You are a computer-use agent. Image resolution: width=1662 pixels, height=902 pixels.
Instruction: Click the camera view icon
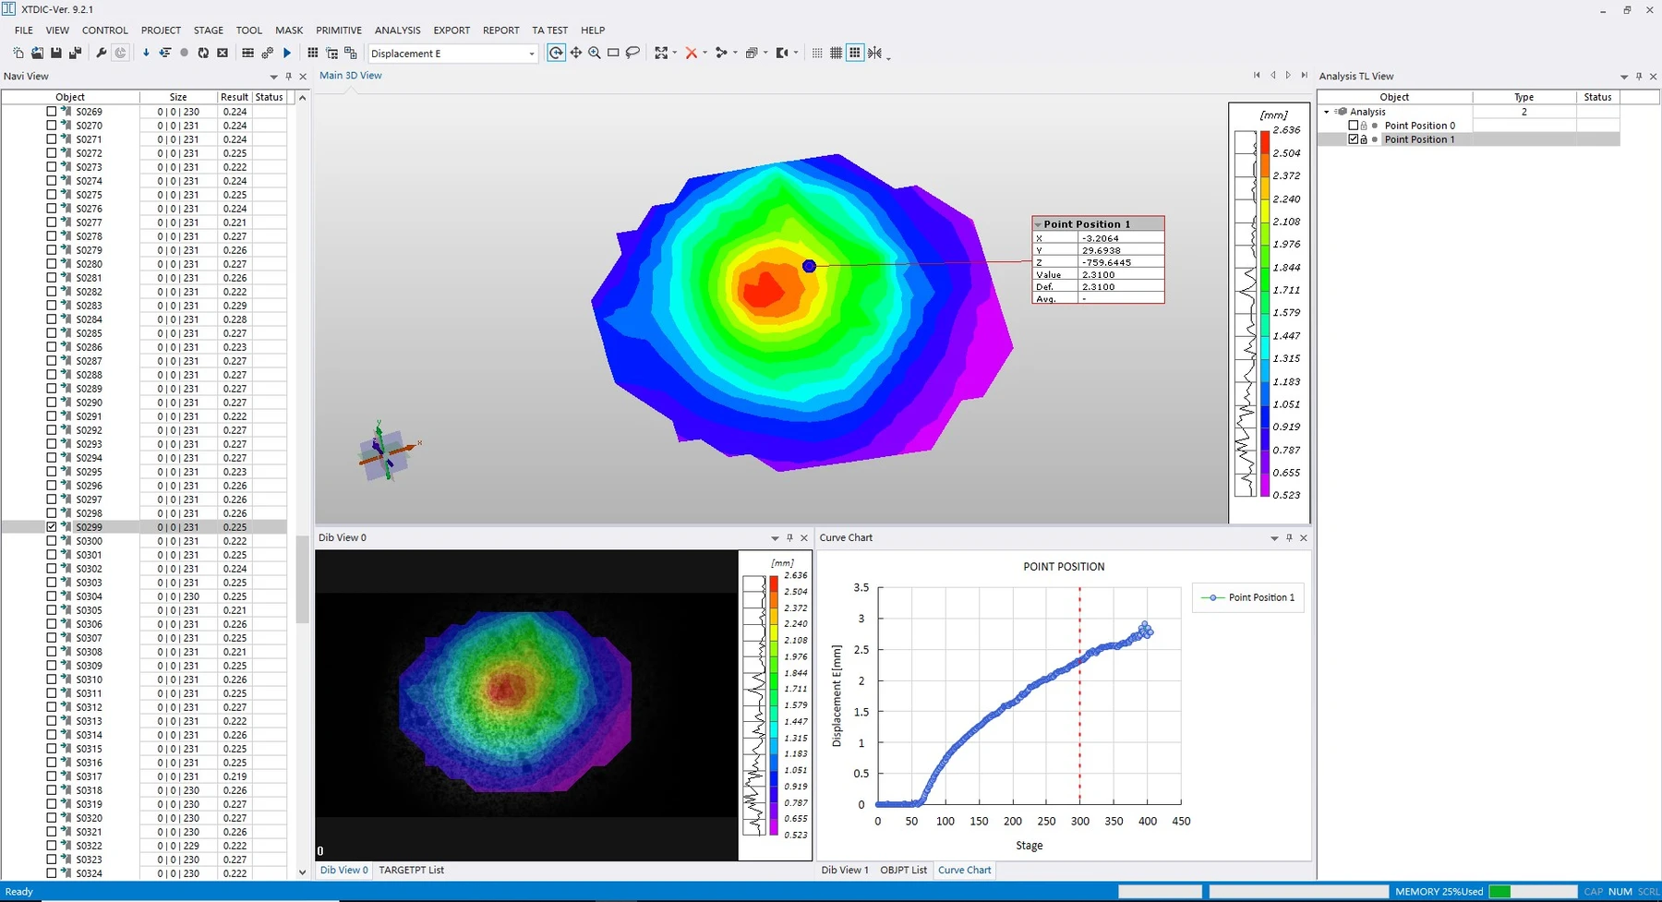pos(781,54)
